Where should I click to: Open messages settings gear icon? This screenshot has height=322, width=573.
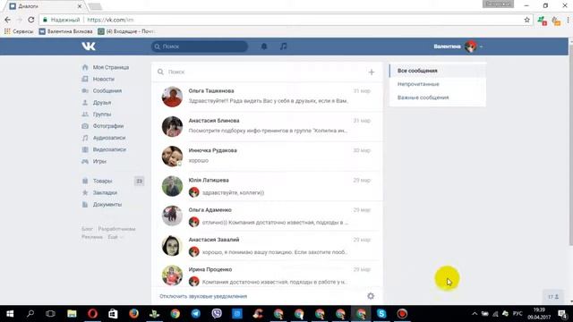coord(371,296)
